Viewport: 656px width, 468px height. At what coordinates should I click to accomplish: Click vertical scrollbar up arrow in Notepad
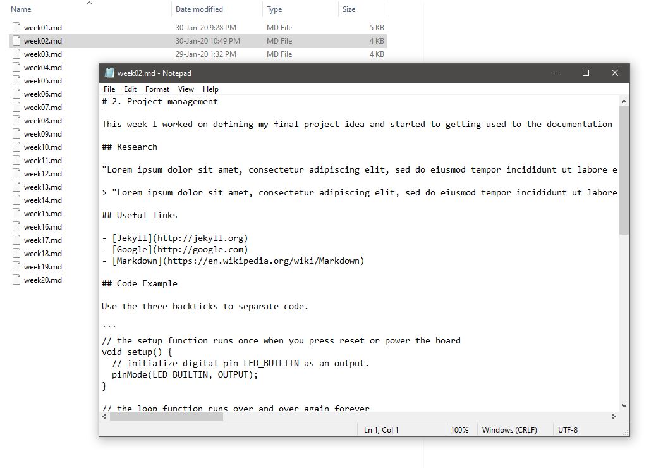(x=624, y=101)
